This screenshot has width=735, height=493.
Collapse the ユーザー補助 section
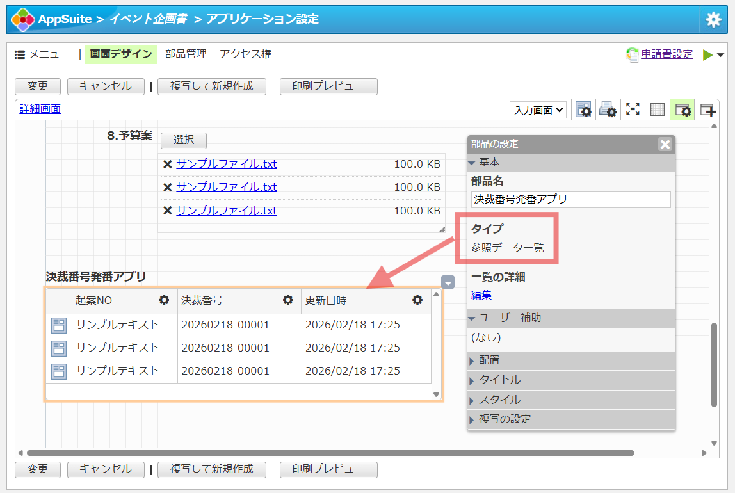coord(510,318)
